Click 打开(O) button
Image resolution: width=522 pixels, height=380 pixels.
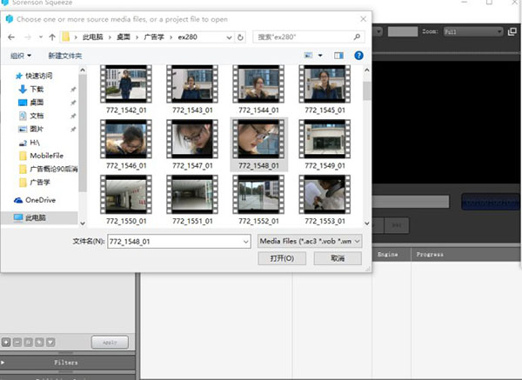tap(282, 258)
